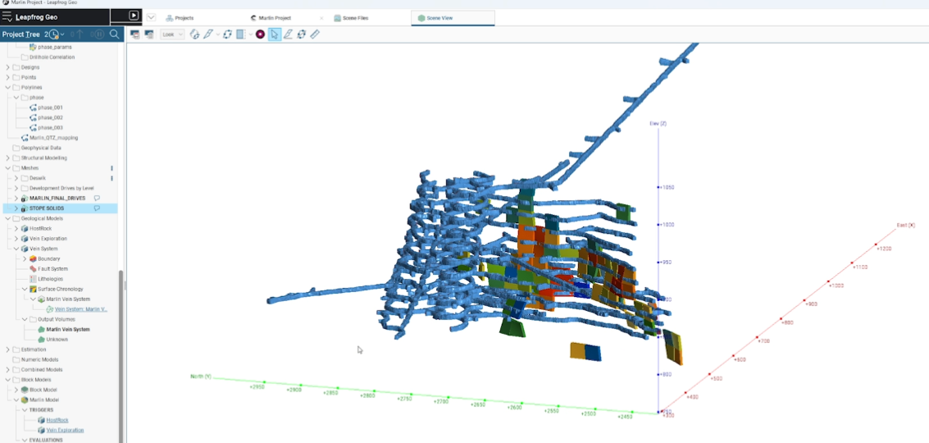Click the slicer tool in scene toolbar
This screenshot has width=929, height=443.
pos(240,34)
